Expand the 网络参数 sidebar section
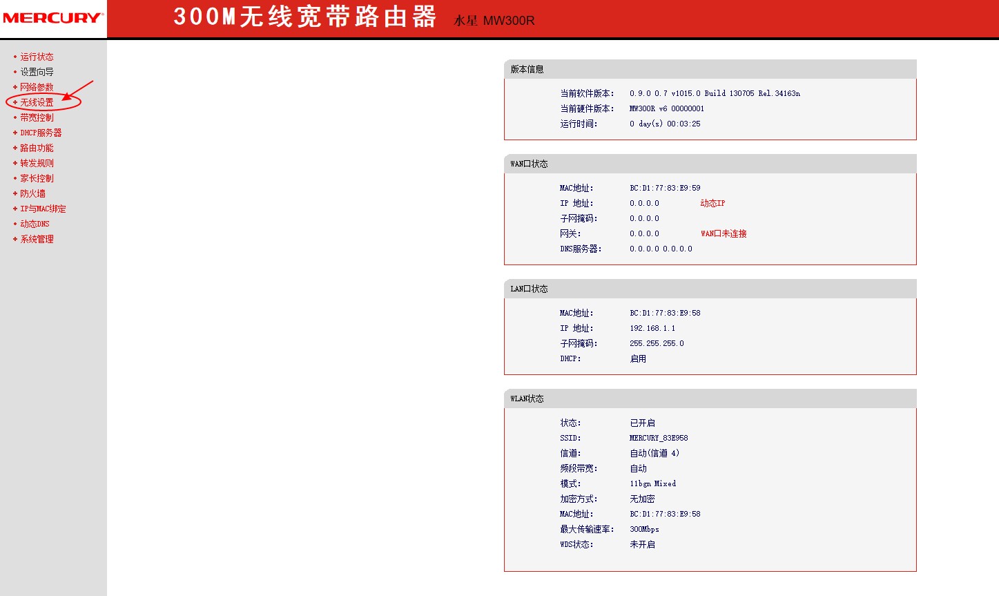The height and width of the screenshot is (596, 999). [x=37, y=86]
